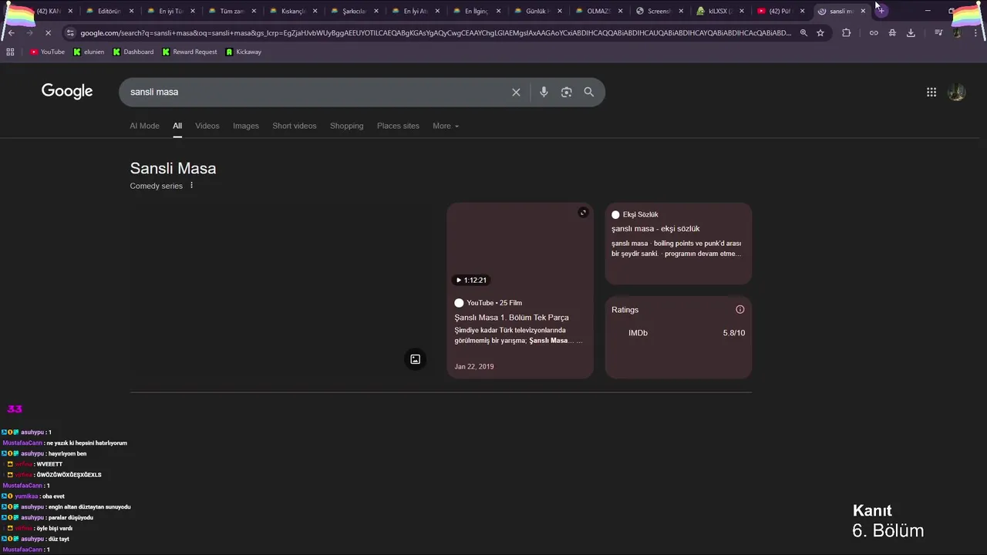This screenshot has height=555, width=987.
Task: Open the Kickaway bookmark
Action: [244, 52]
